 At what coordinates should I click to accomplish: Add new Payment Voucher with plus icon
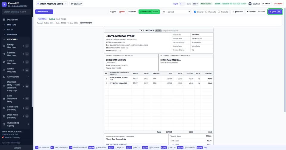click(27, 54)
